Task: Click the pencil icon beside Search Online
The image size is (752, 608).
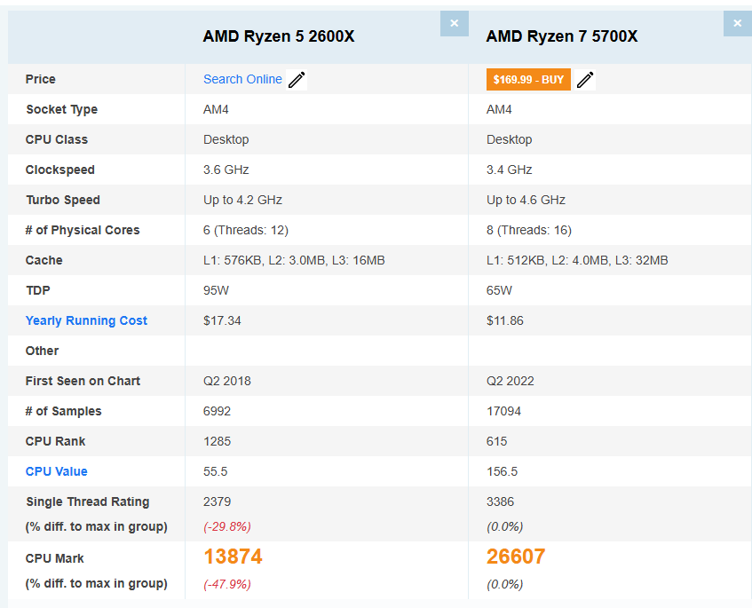Action: pos(297,80)
